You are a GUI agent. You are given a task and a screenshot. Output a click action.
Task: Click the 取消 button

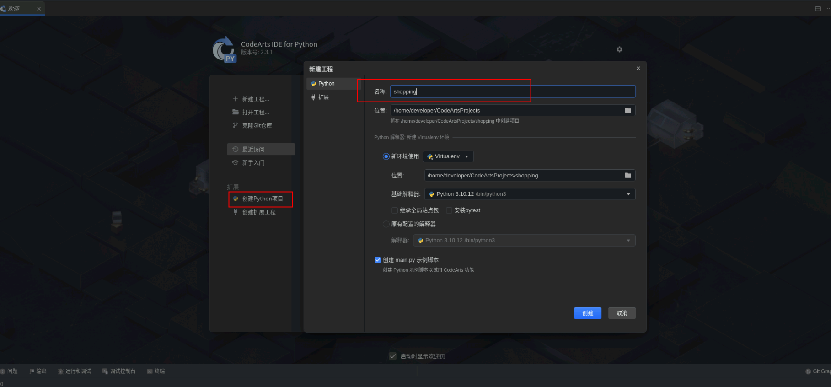pos(622,313)
